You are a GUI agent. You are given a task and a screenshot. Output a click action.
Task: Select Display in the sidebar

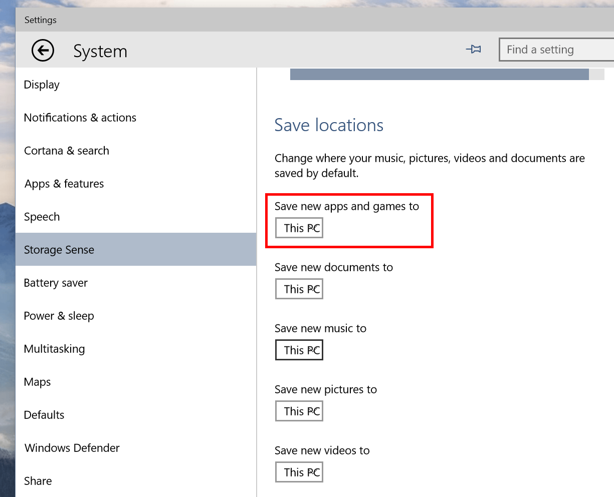(x=41, y=85)
